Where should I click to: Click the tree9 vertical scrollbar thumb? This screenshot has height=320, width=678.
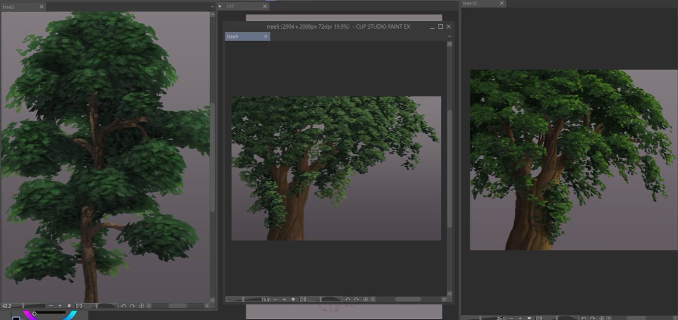click(450, 167)
